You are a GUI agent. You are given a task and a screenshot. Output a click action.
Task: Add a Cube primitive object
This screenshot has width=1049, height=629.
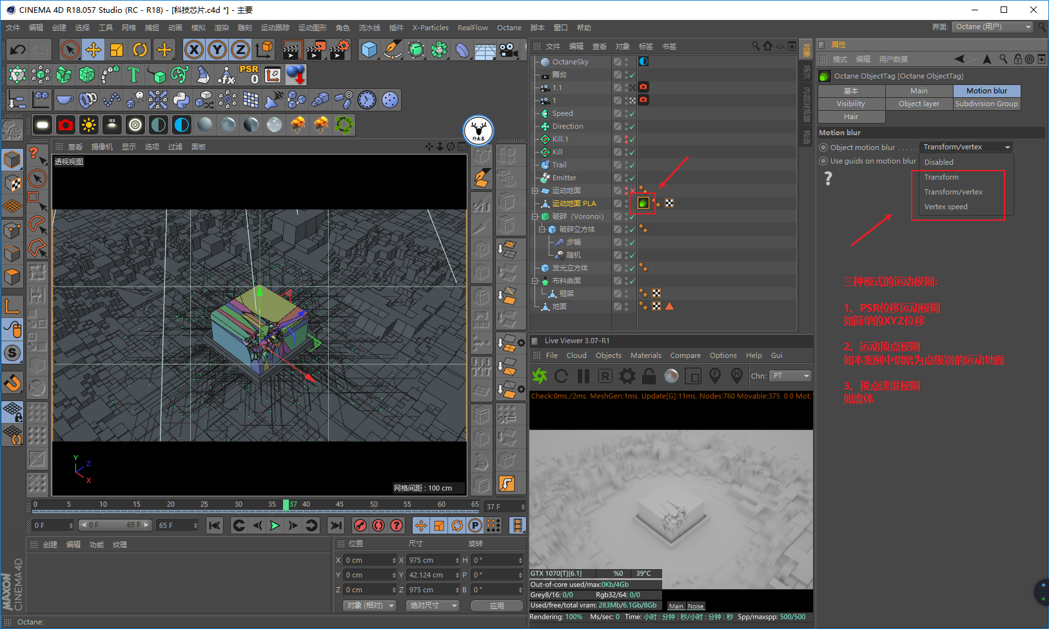369,50
